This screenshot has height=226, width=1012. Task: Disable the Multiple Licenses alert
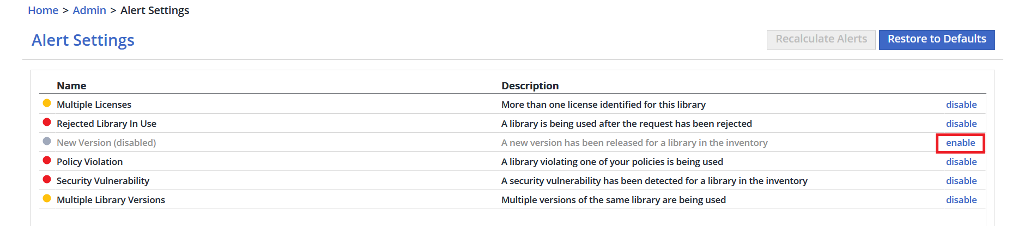(961, 105)
